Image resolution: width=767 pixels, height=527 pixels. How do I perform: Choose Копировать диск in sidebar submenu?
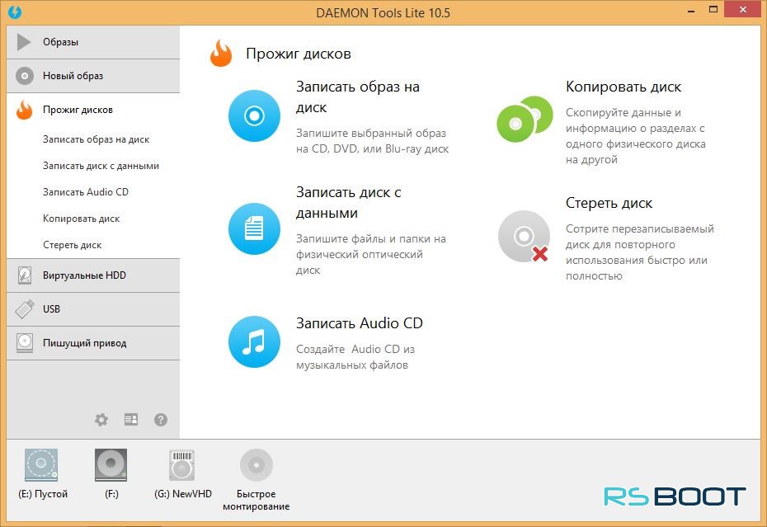[x=81, y=219]
